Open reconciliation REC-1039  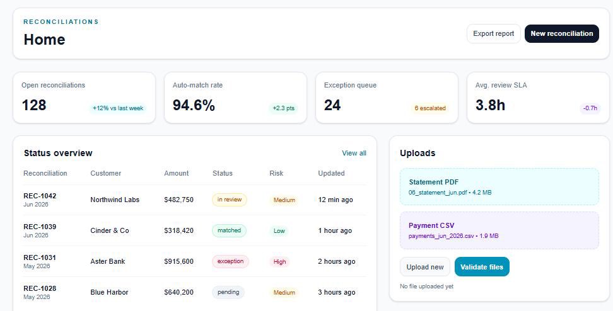point(40,227)
